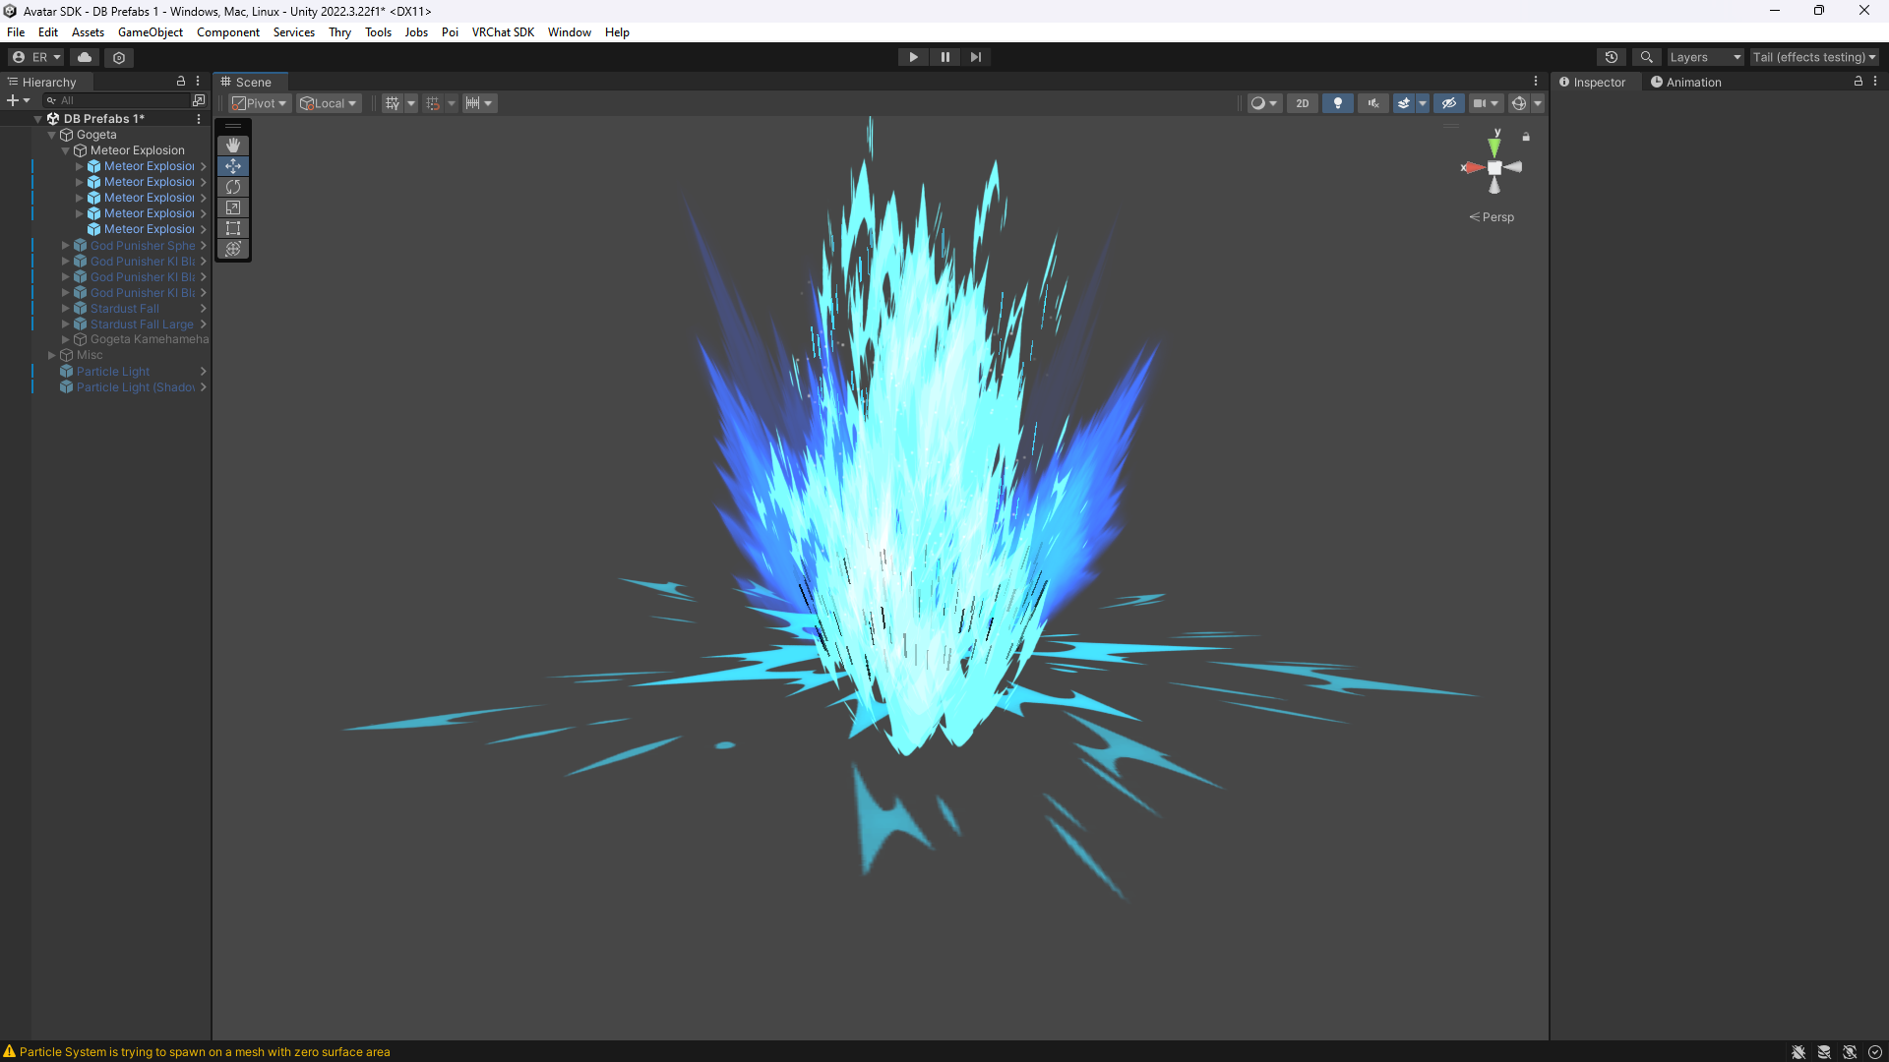Open the VRChat SDK menu
Viewport: 1889px width, 1062px height.
(x=503, y=32)
